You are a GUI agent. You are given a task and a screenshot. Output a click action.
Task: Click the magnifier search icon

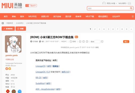tap(131, 8)
